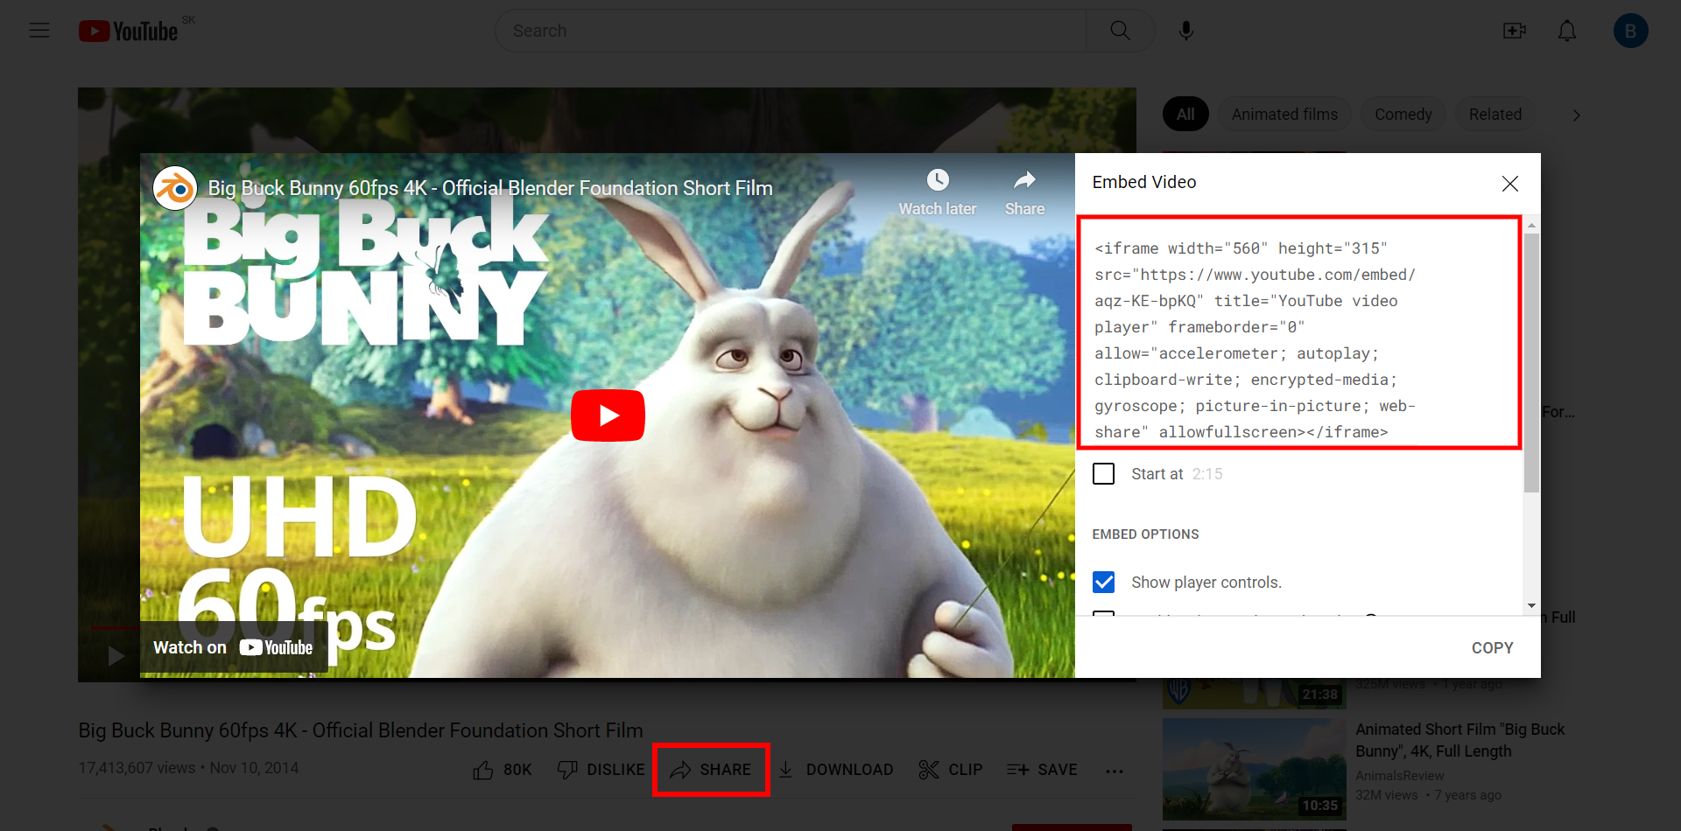The image size is (1681, 831).
Task: Activate voice search microphone
Action: [x=1185, y=31]
